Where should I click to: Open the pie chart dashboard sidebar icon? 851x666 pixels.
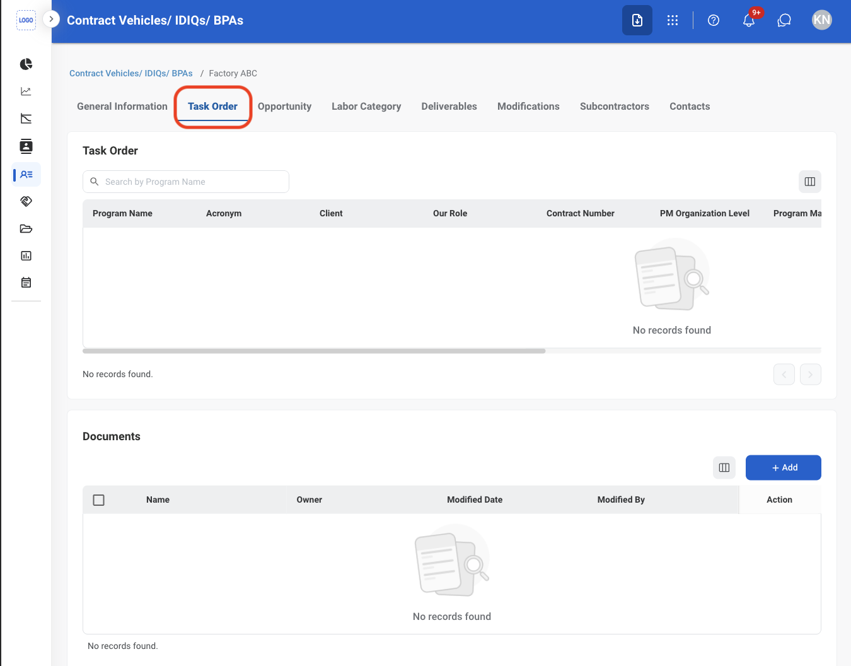pyautogui.click(x=26, y=64)
